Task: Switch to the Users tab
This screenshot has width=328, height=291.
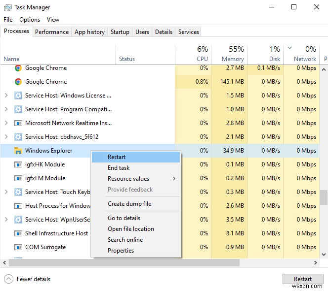Action: [x=142, y=32]
